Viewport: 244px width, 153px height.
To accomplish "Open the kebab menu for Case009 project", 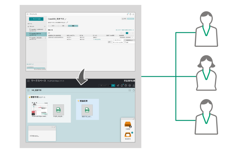I will tap(45, 34).
